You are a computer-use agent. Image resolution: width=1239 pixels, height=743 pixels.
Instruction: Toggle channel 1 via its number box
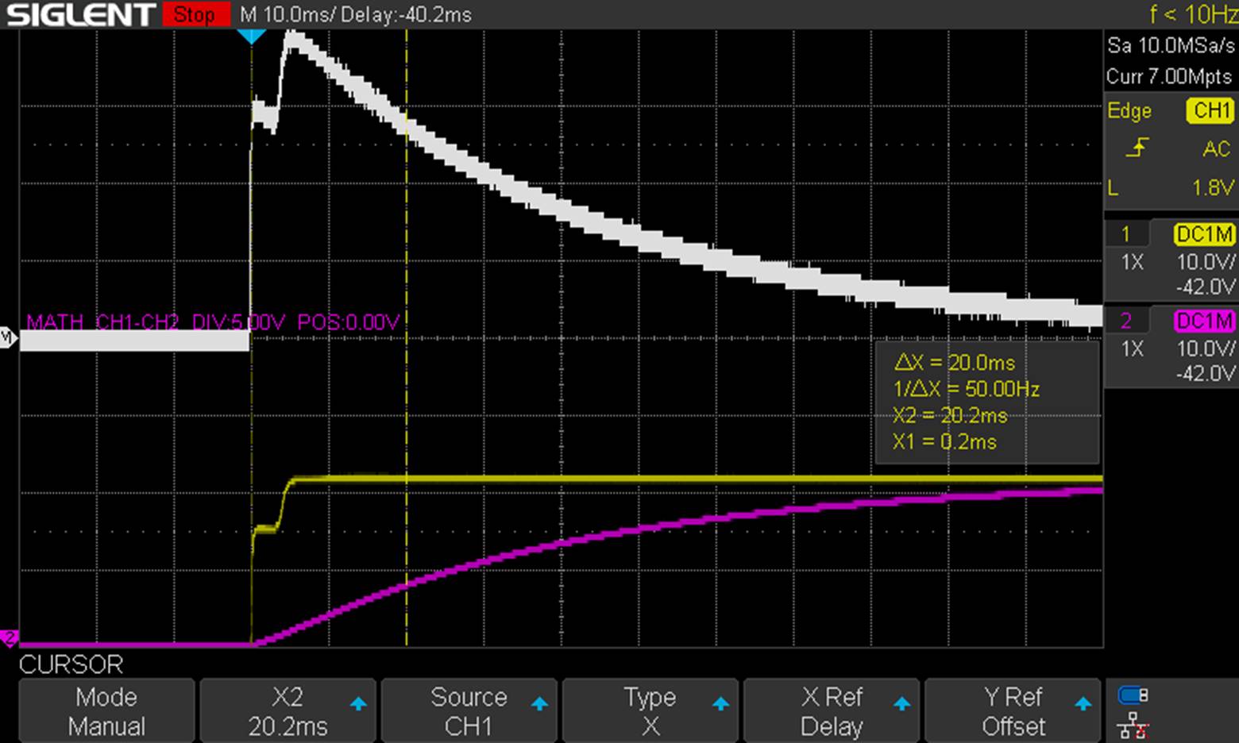(x=1126, y=234)
